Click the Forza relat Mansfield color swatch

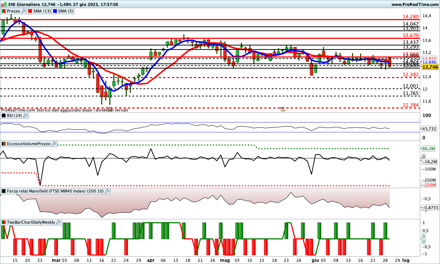pyautogui.click(x=4, y=191)
